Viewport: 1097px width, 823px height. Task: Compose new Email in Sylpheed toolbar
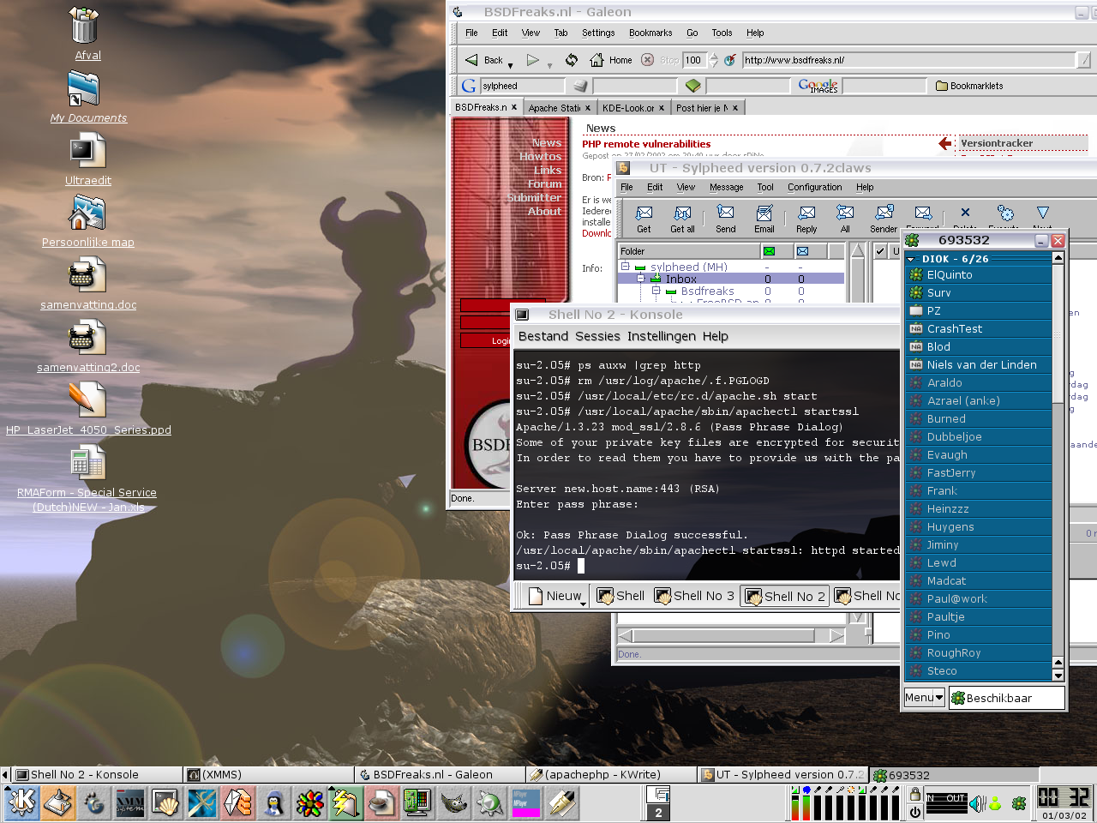(x=764, y=213)
